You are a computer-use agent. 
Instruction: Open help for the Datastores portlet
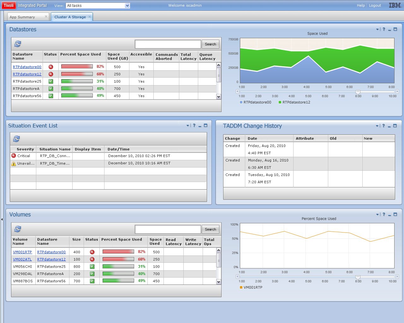[384, 29]
